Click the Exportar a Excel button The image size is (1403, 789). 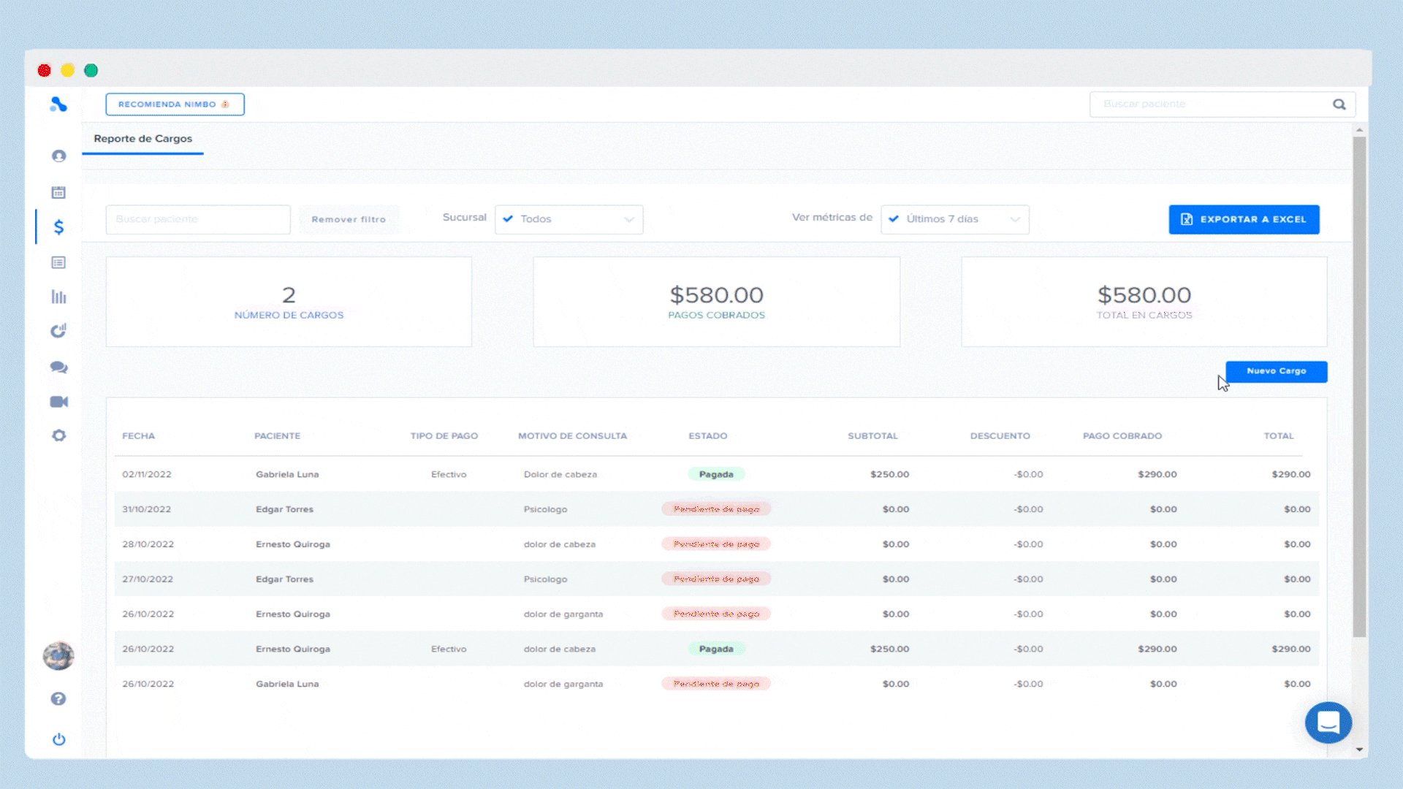pyautogui.click(x=1244, y=219)
